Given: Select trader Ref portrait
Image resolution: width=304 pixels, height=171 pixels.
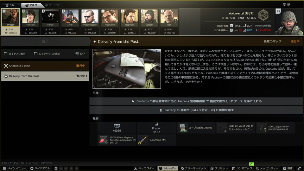Looking at the screenshot, I should (x=169, y=18).
